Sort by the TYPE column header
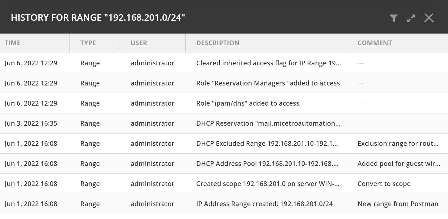The width and height of the screenshot is (448, 219). click(x=95, y=43)
